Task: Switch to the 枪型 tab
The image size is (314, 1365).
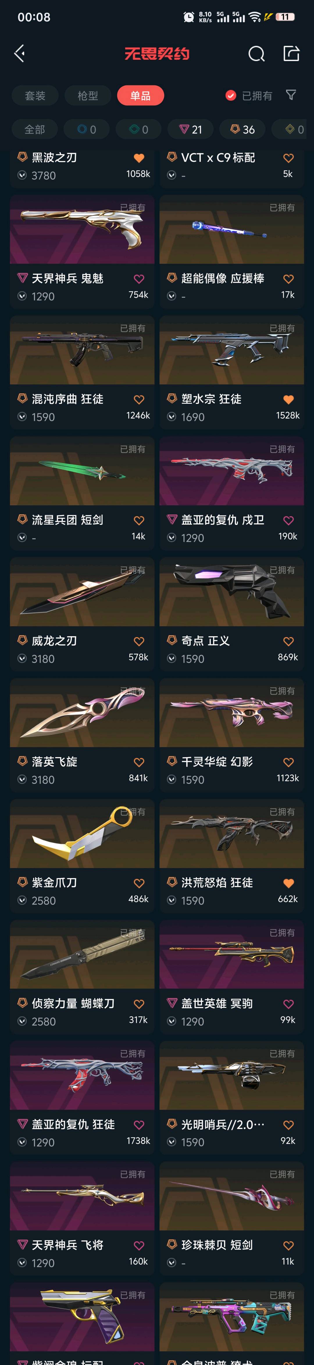Action: [x=88, y=95]
